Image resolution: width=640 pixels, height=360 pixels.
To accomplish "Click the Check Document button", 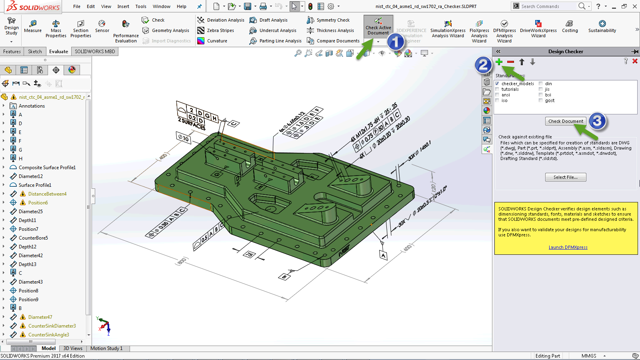I will [x=566, y=121].
